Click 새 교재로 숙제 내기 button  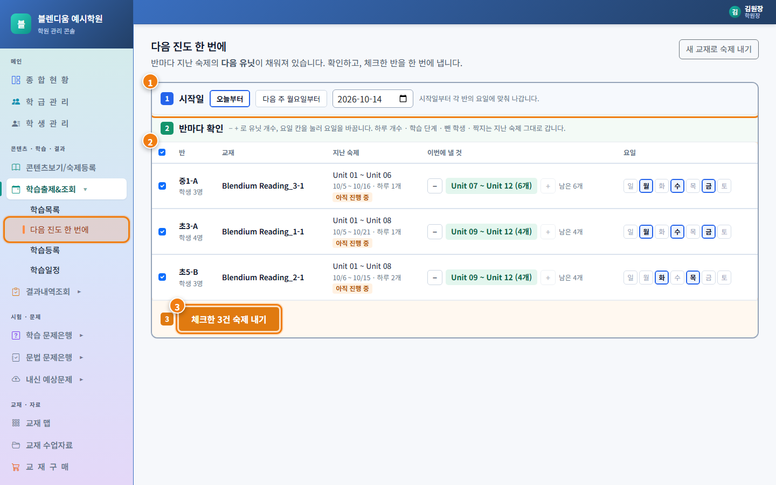pyautogui.click(x=719, y=49)
